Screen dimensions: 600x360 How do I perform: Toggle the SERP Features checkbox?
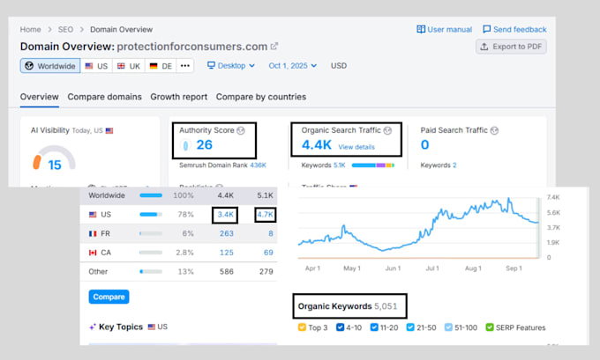pyautogui.click(x=490, y=327)
